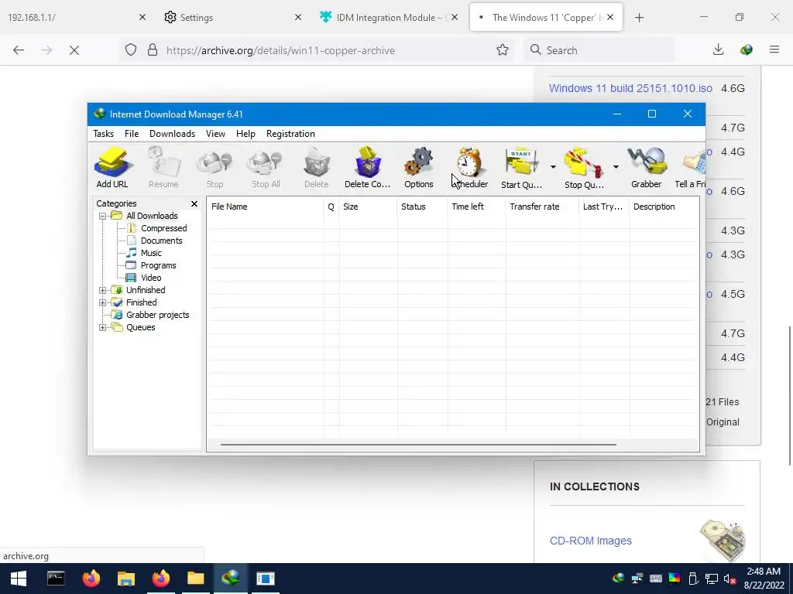793x594 pixels.
Task: Click the IDM taskbar button
Action: click(231, 579)
